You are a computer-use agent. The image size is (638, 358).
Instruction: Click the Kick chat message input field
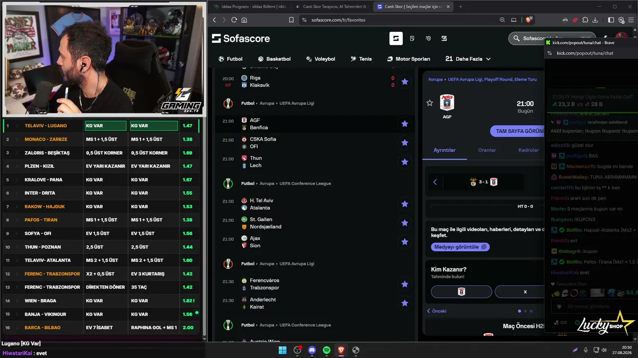coord(593,307)
